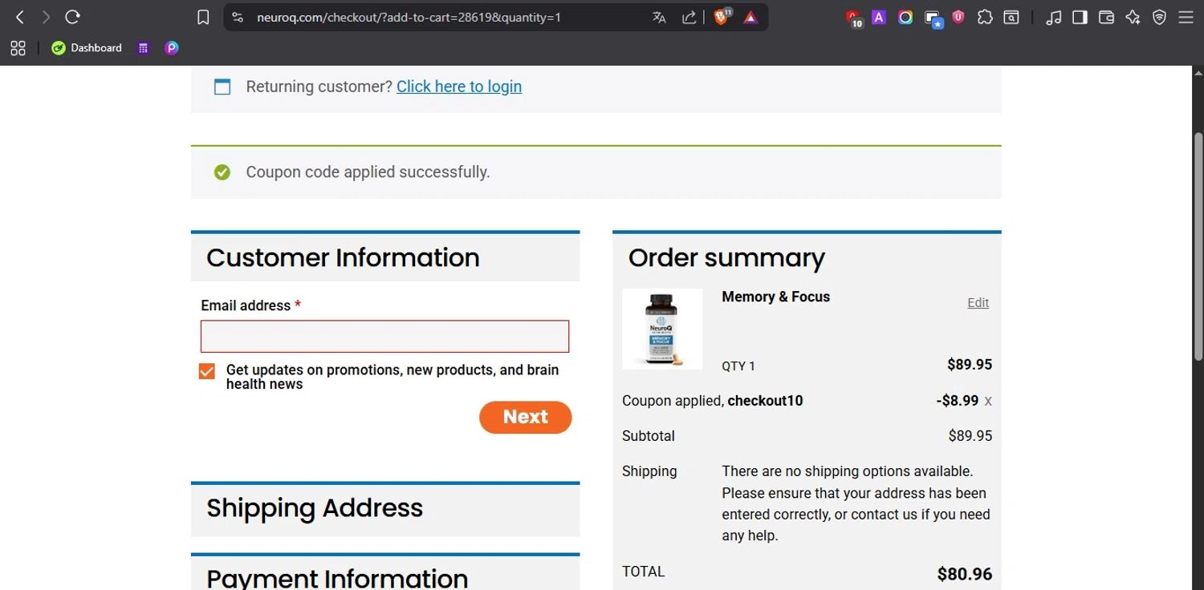Click the translate page icon
The height and width of the screenshot is (590, 1204).
(659, 17)
